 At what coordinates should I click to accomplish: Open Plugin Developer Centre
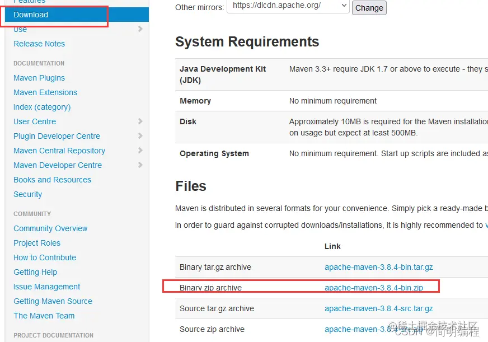[x=57, y=136]
